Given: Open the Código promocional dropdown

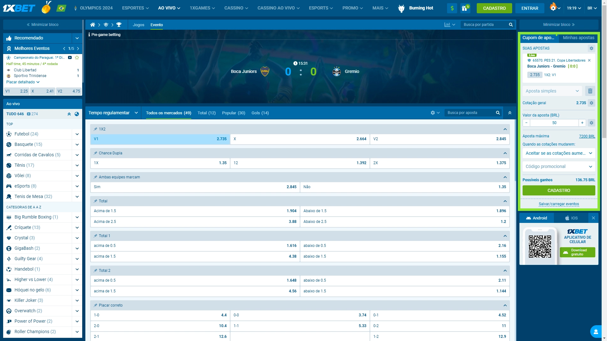Looking at the screenshot, I should (559, 166).
